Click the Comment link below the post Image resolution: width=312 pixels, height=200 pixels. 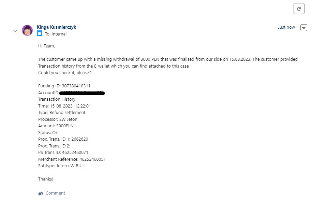pos(55,193)
